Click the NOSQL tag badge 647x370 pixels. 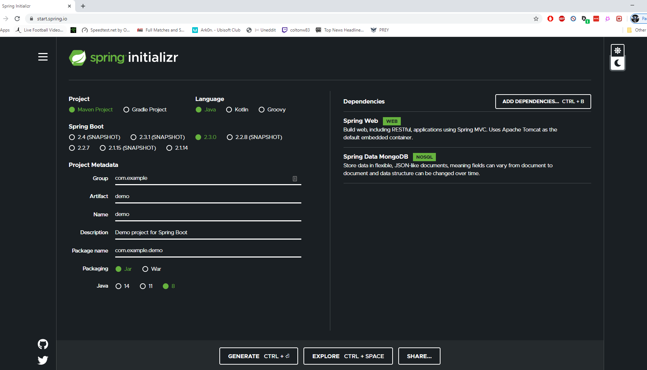[424, 157]
